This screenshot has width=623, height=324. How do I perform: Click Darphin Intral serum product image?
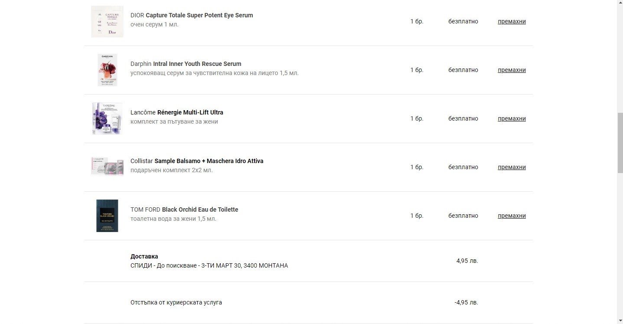[107, 70]
